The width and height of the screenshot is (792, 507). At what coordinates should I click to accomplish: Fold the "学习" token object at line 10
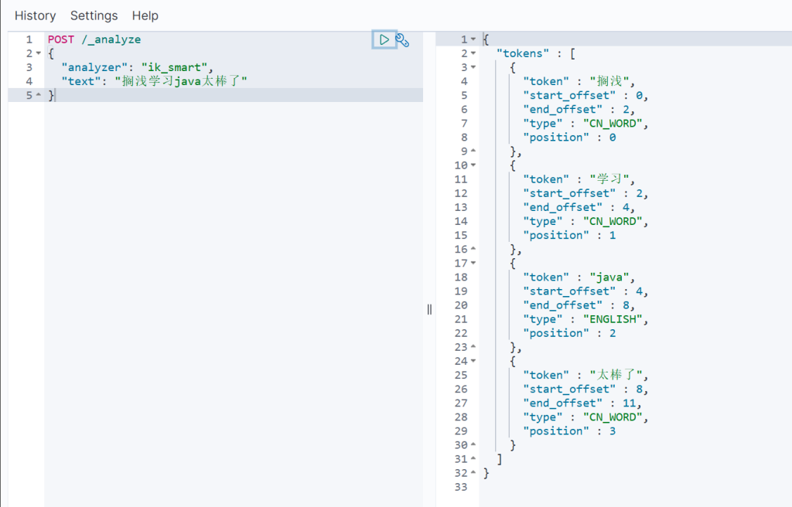(x=473, y=165)
